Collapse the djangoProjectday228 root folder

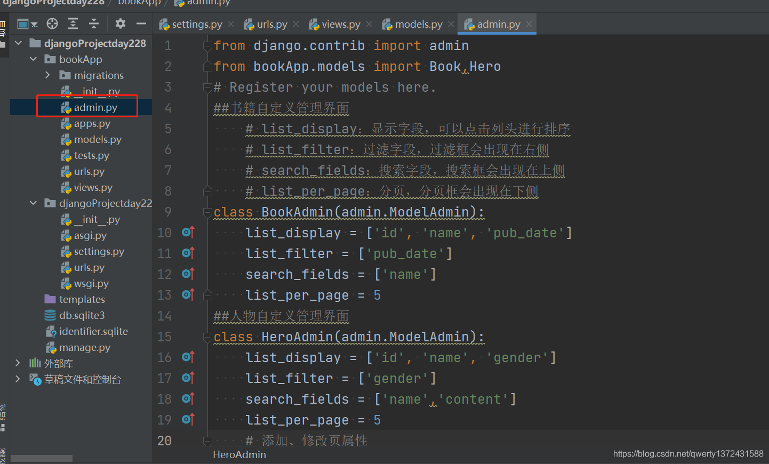pos(19,43)
